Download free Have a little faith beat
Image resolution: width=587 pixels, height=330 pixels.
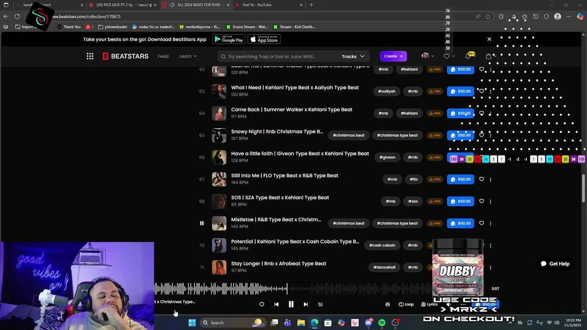(x=434, y=157)
